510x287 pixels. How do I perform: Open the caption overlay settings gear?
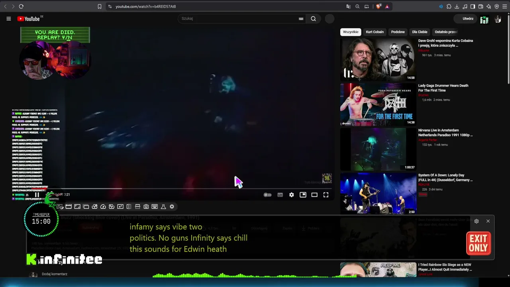[x=477, y=221]
